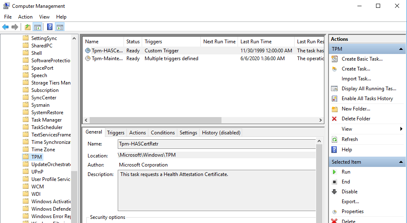The width and height of the screenshot is (407, 223).
Task: Click task list scroll left arrow
Action: click(86, 120)
